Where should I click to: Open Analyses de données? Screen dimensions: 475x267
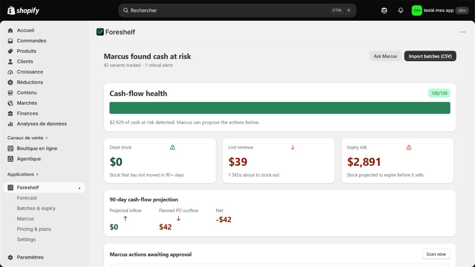pyautogui.click(x=42, y=124)
